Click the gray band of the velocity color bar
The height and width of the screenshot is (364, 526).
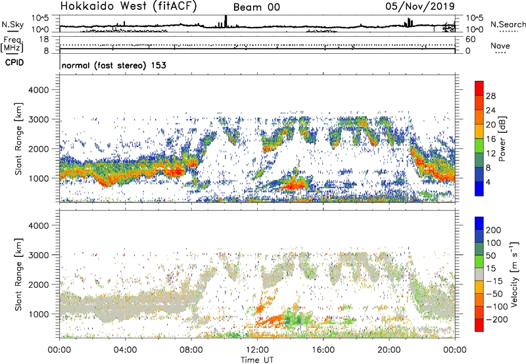pyautogui.click(x=479, y=274)
